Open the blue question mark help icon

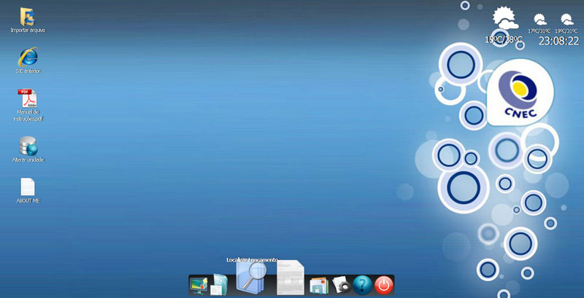(x=362, y=286)
